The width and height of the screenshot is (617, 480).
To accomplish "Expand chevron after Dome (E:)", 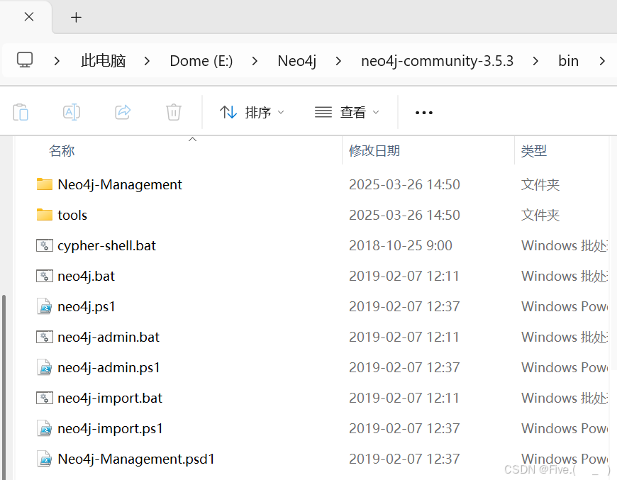I will [x=255, y=61].
